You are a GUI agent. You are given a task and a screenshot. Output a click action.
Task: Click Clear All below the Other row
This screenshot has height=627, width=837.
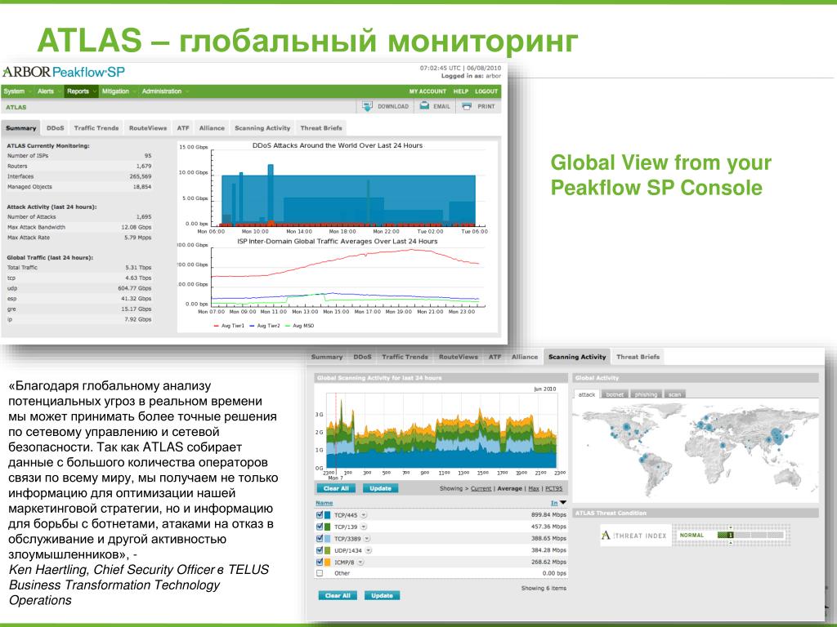click(338, 595)
